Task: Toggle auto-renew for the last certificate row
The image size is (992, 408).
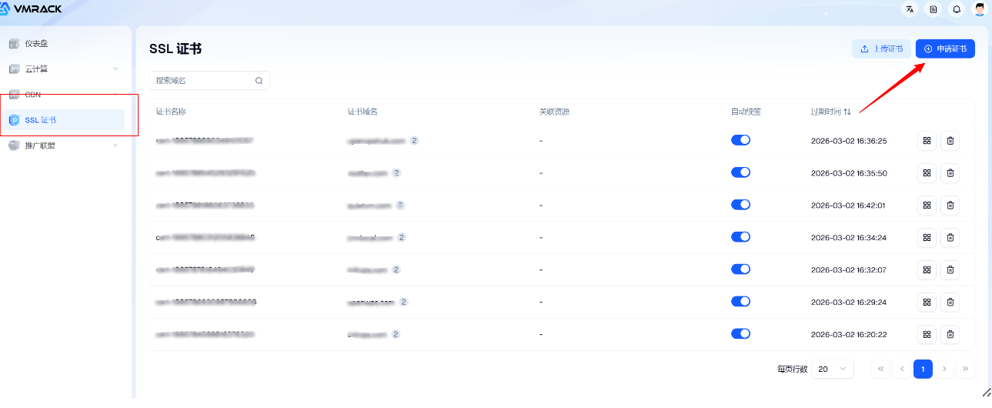Action: pos(740,333)
